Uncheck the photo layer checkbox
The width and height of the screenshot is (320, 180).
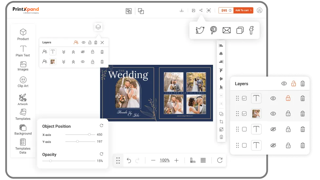click(x=244, y=114)
